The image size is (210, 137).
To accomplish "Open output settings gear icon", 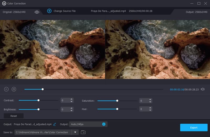I will pos(104,124).
